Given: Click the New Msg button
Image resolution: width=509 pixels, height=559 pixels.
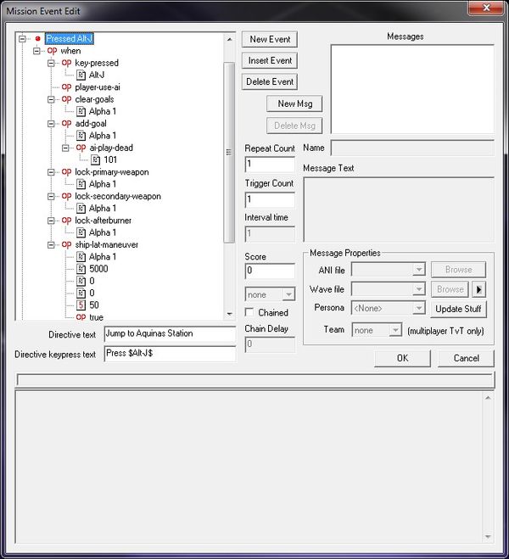Looking at the screenshot, I should (294, 104).
